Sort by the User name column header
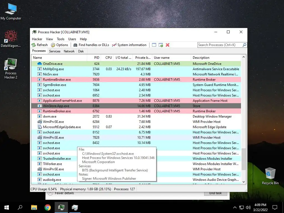284x213 pixels. (x=171, y=58)
